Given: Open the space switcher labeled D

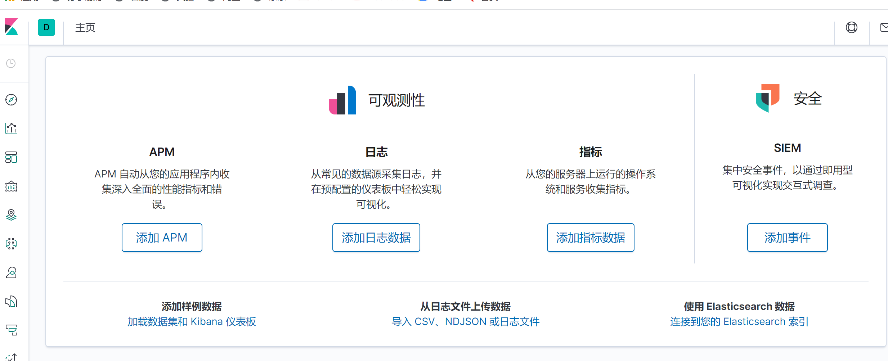Looking at the screenshot, I should point(46,27).
